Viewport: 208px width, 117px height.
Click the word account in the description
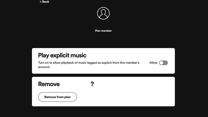[x=44, y=67]
